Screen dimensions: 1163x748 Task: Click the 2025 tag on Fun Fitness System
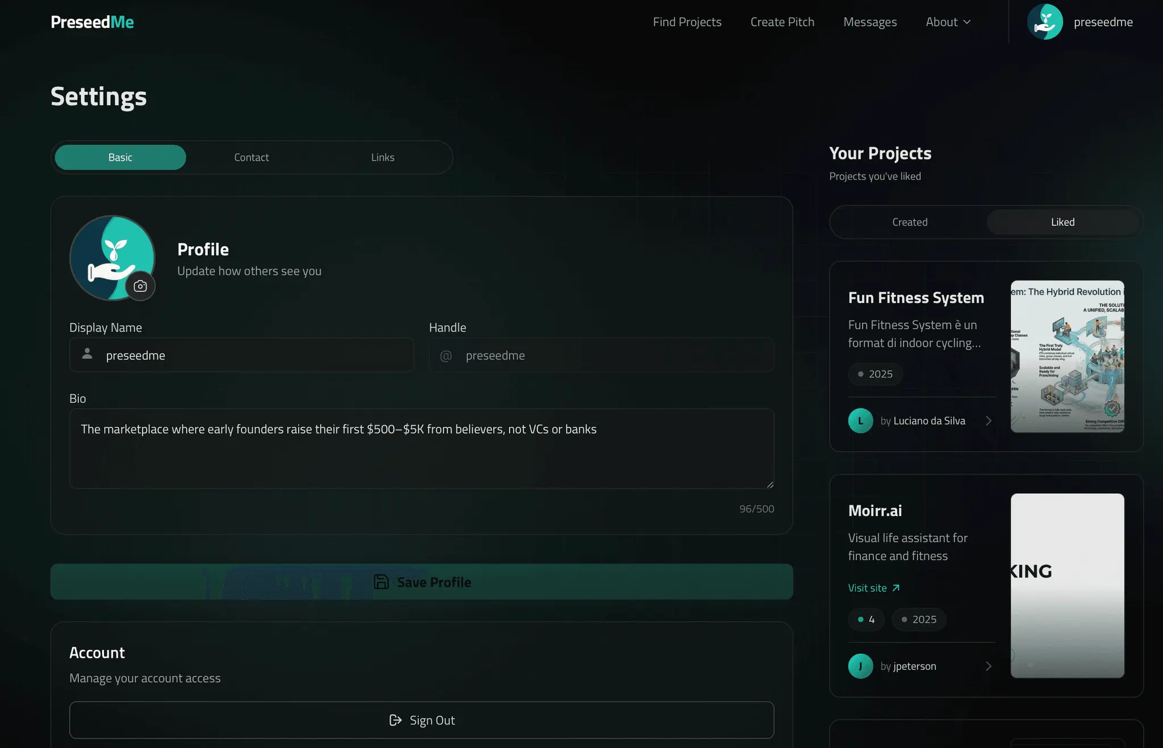(875, 374)
